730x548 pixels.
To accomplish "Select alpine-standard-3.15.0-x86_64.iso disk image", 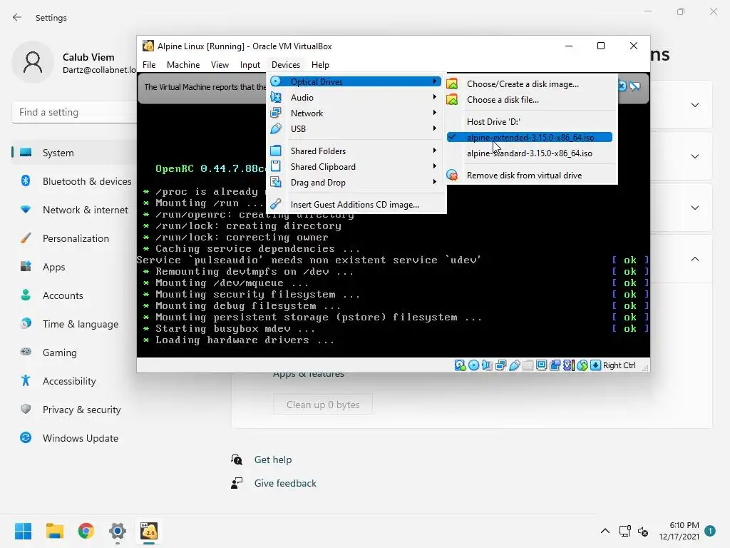I will coord(530,153).
